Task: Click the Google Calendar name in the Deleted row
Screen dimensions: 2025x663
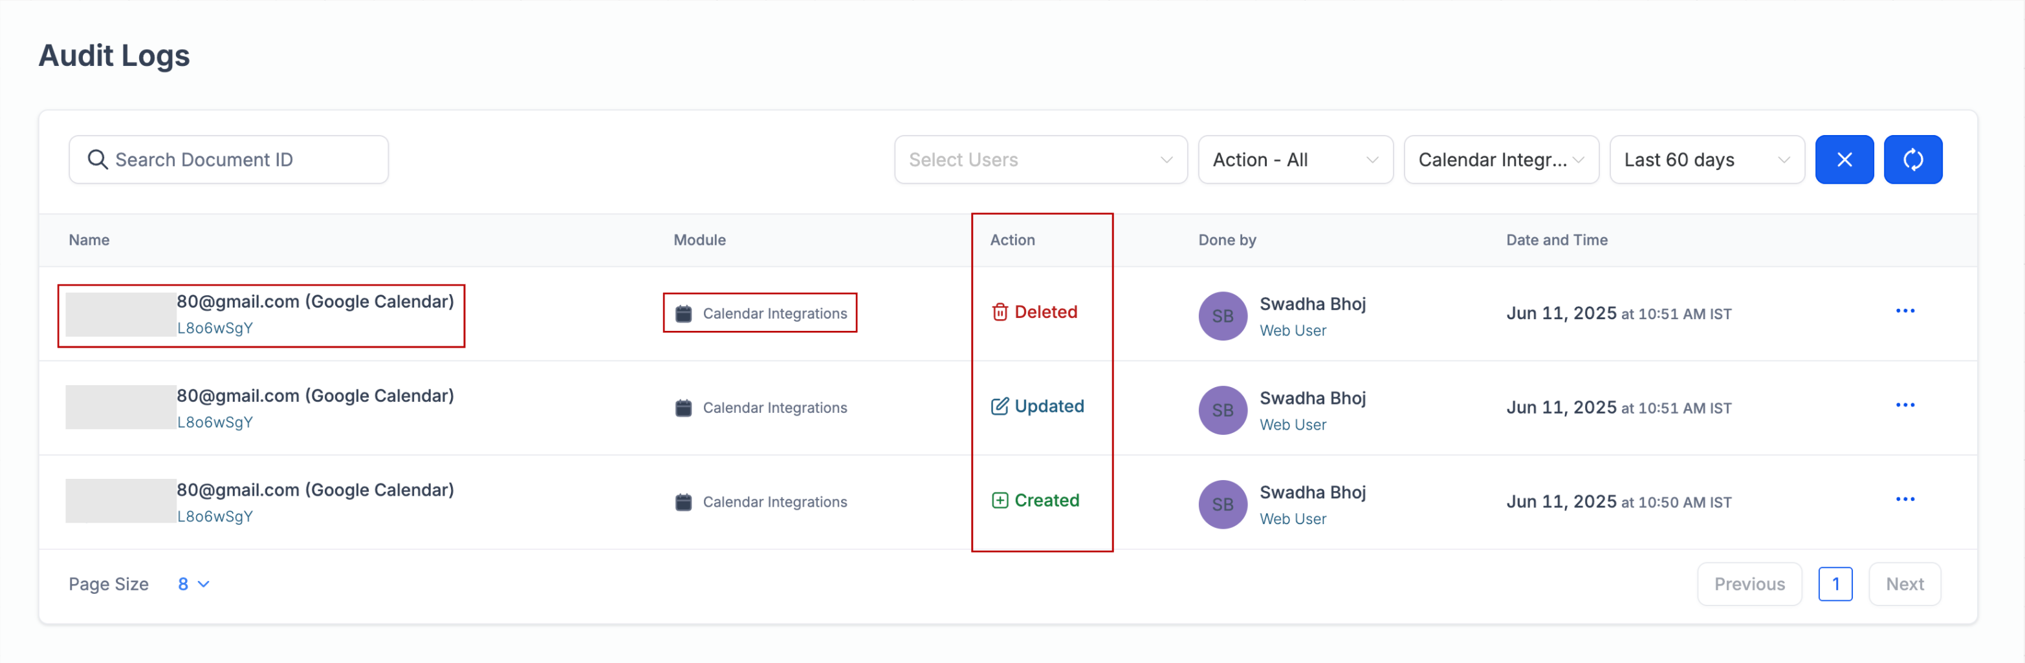Action: (x=315, y=302)
